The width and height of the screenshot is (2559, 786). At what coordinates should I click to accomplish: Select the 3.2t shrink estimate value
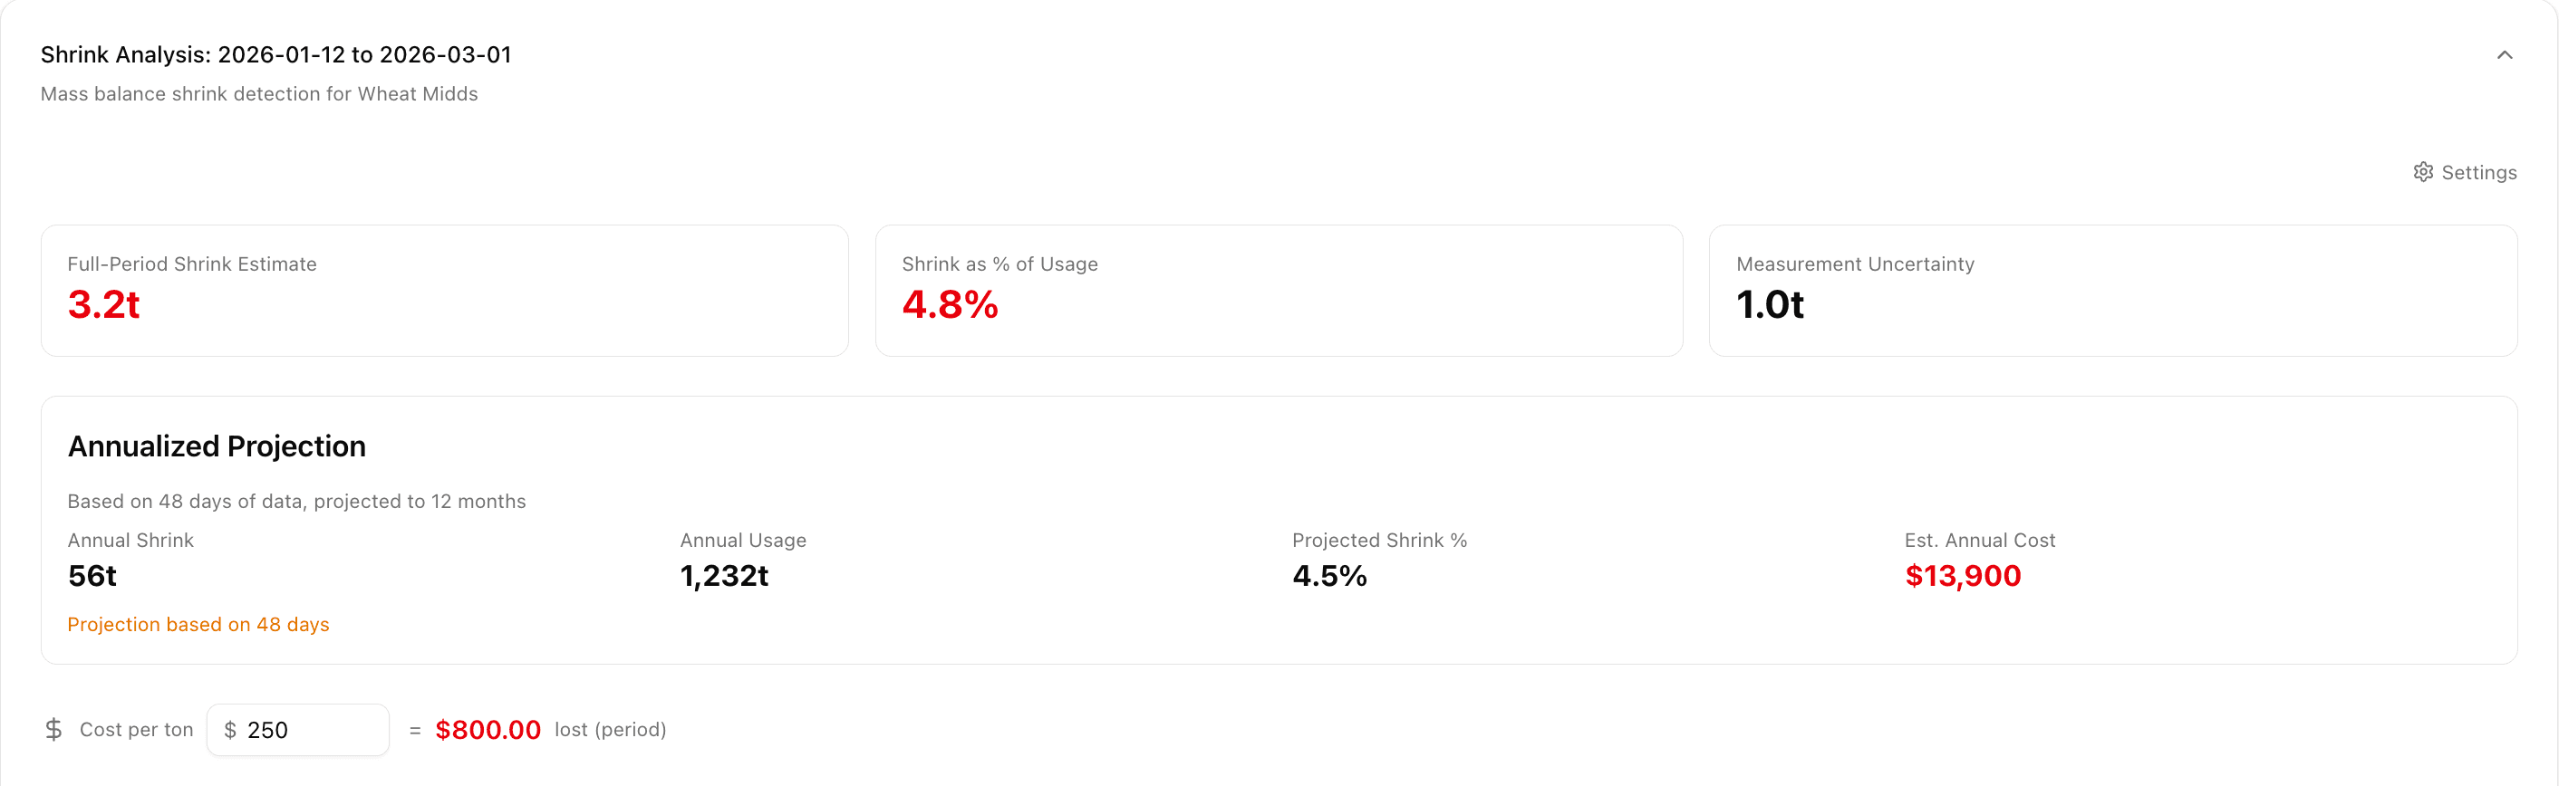pyautogui.click(x=103, y=304)
